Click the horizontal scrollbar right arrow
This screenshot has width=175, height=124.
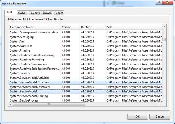pos(160,104)
